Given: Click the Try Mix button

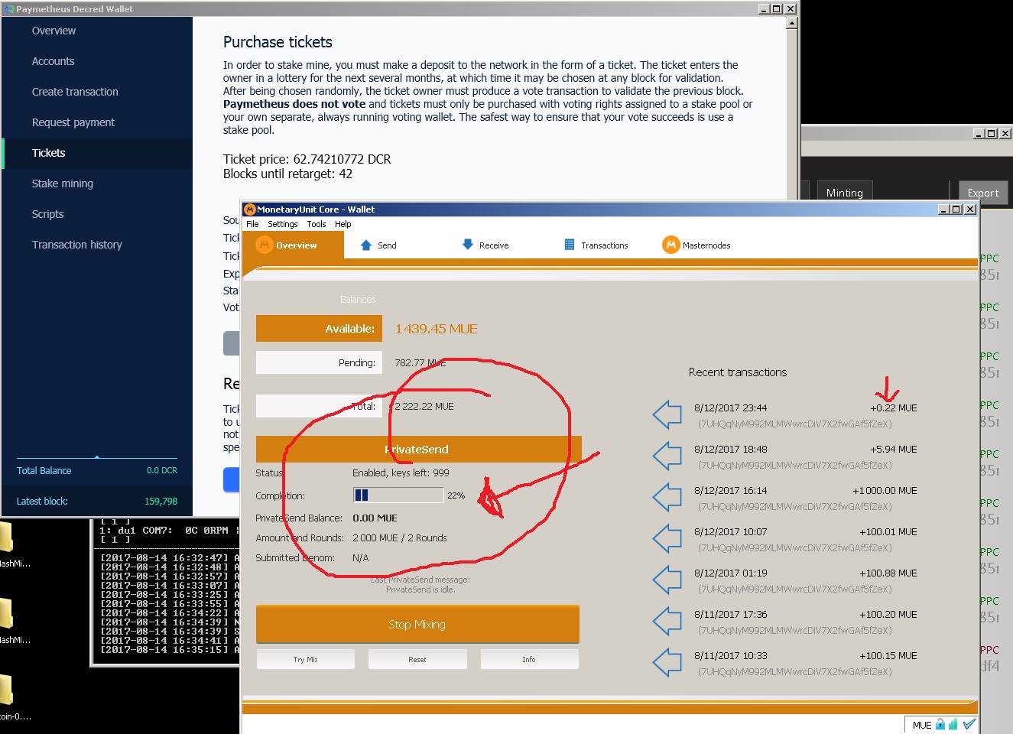Looking at the screenshot, I should 306,659.
